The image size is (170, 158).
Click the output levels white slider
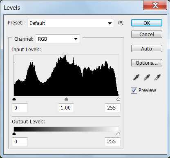tap(118, 134)
